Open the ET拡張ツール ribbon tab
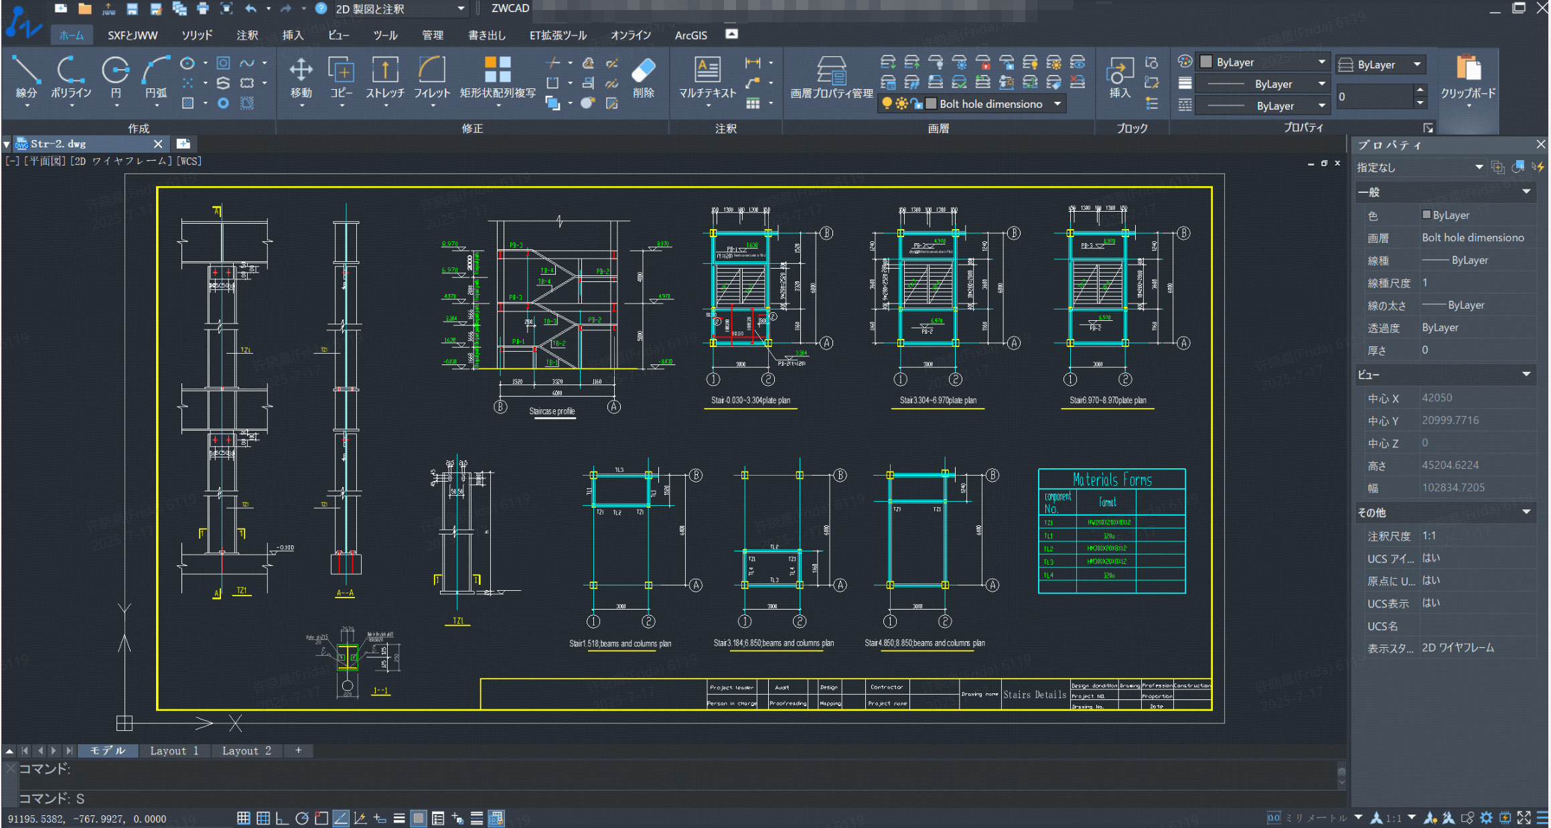The image size is (1551, 828). (557, 35)
